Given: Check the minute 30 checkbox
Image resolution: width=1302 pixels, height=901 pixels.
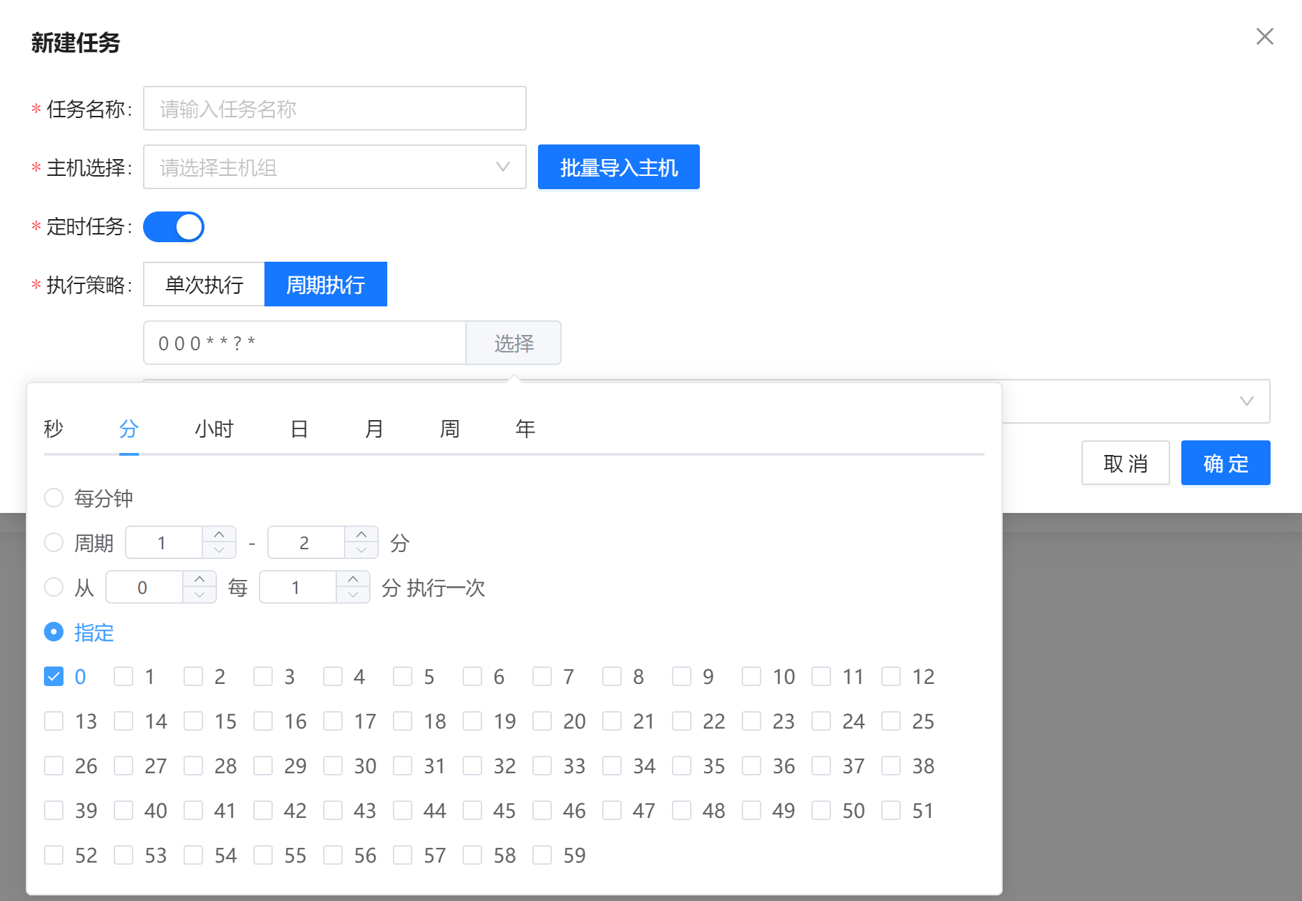Looking at the screenshot, I should point(333,766).
